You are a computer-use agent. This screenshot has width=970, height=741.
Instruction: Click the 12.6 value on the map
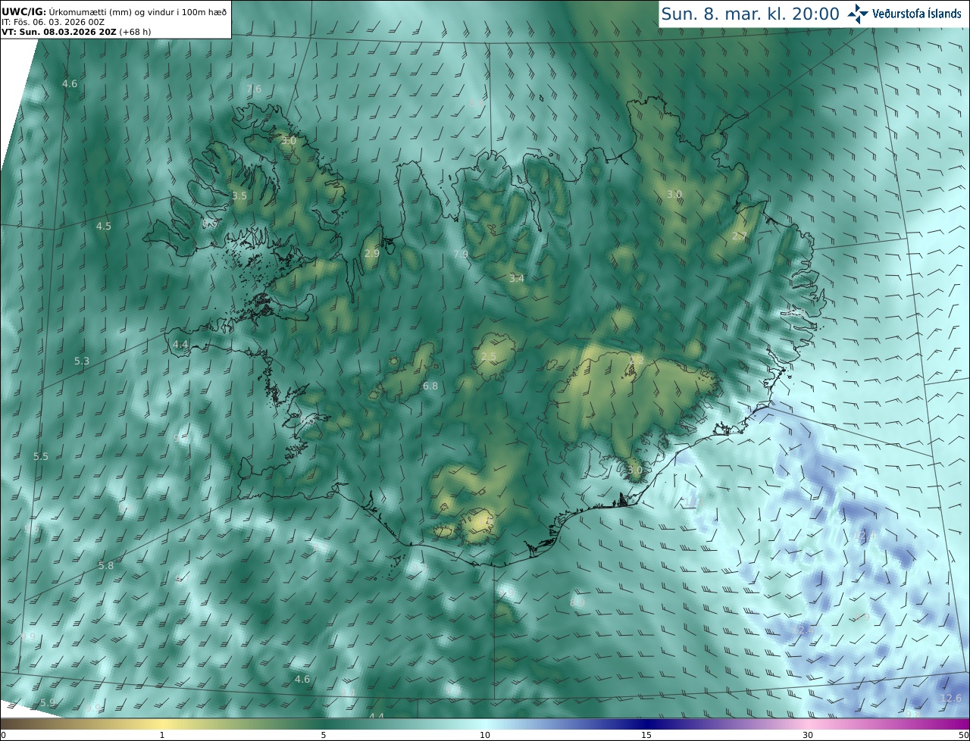[950, 698]
